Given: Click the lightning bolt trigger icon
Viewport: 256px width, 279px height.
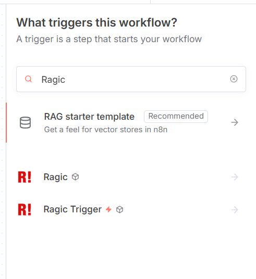Looking at the screenshot, I should (x=108, y=209).
